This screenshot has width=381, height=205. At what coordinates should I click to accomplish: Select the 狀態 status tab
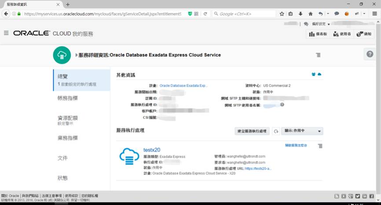(62, 178)
